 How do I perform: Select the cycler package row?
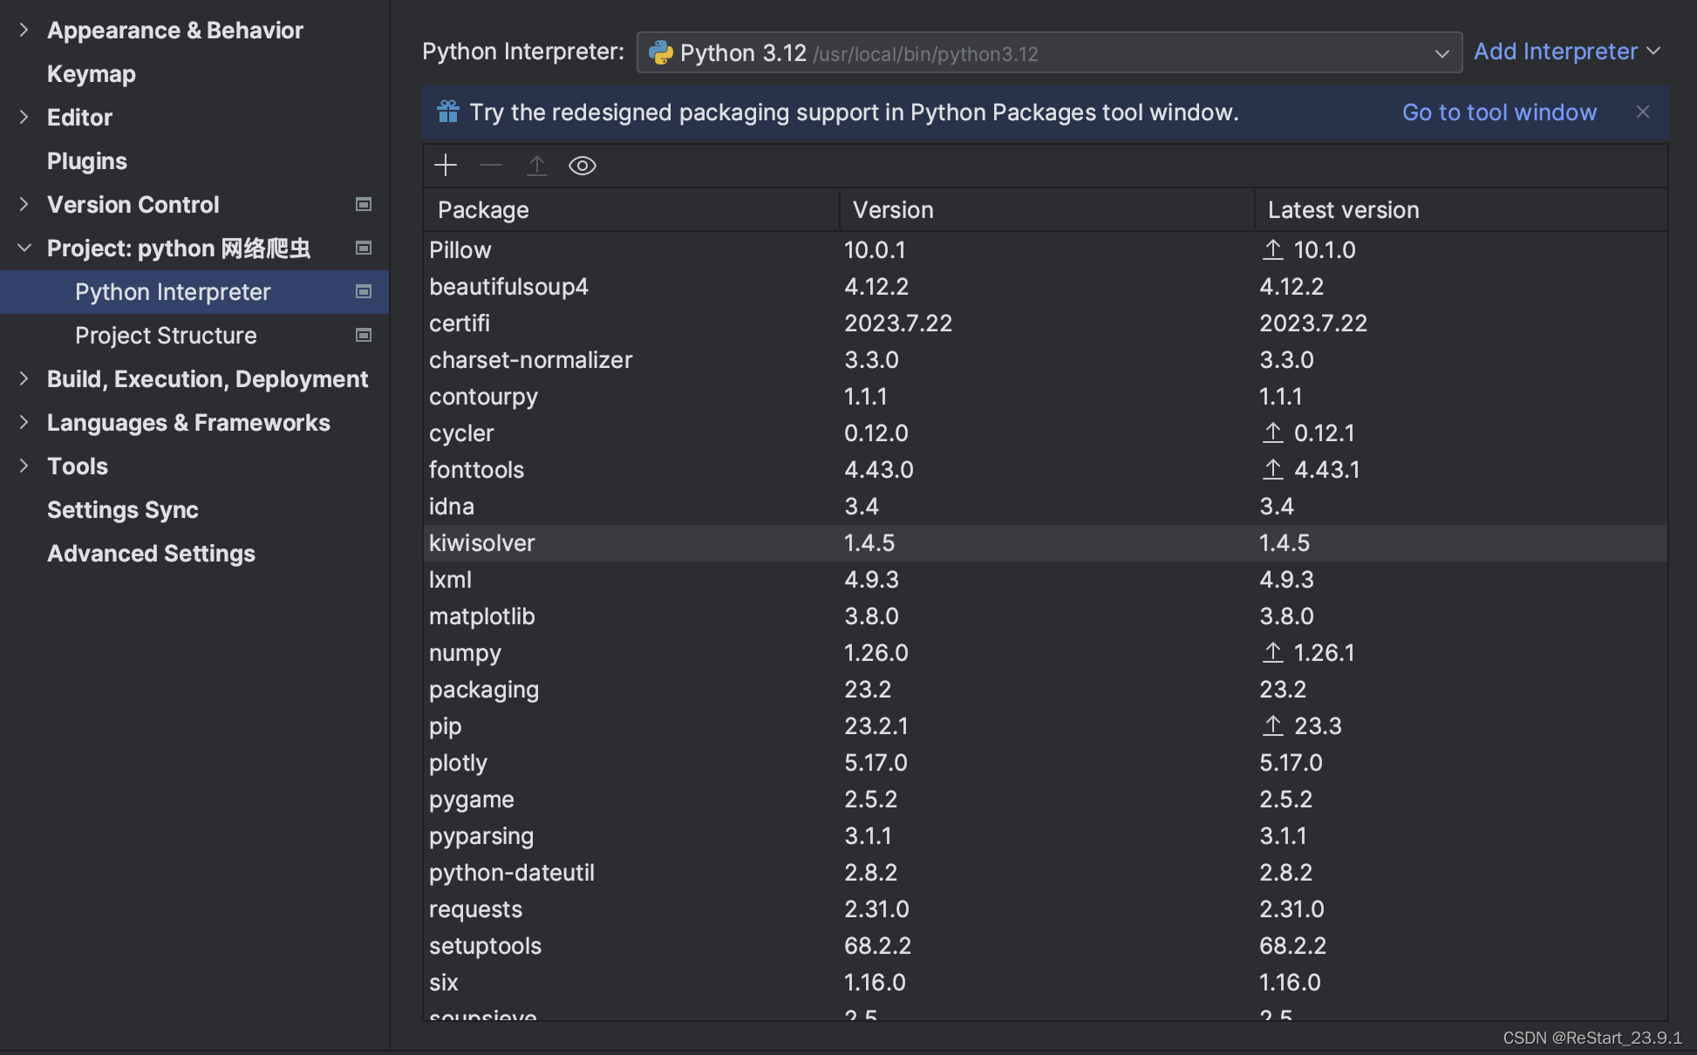pyautogui.click(x=1046, y=432)
